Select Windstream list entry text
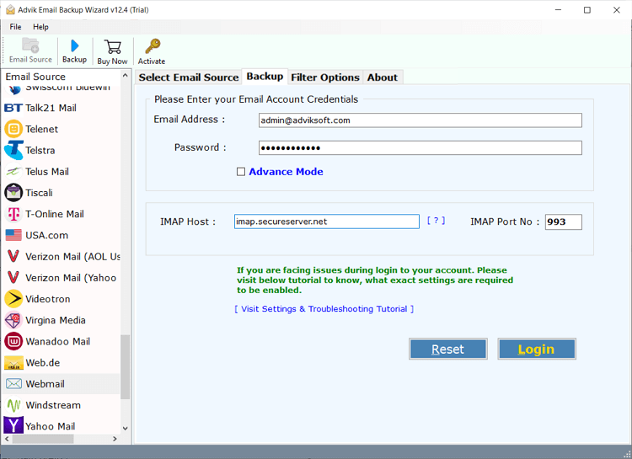632x459 pixels. 53,405
